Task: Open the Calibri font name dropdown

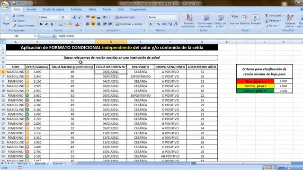Action: 59,17
